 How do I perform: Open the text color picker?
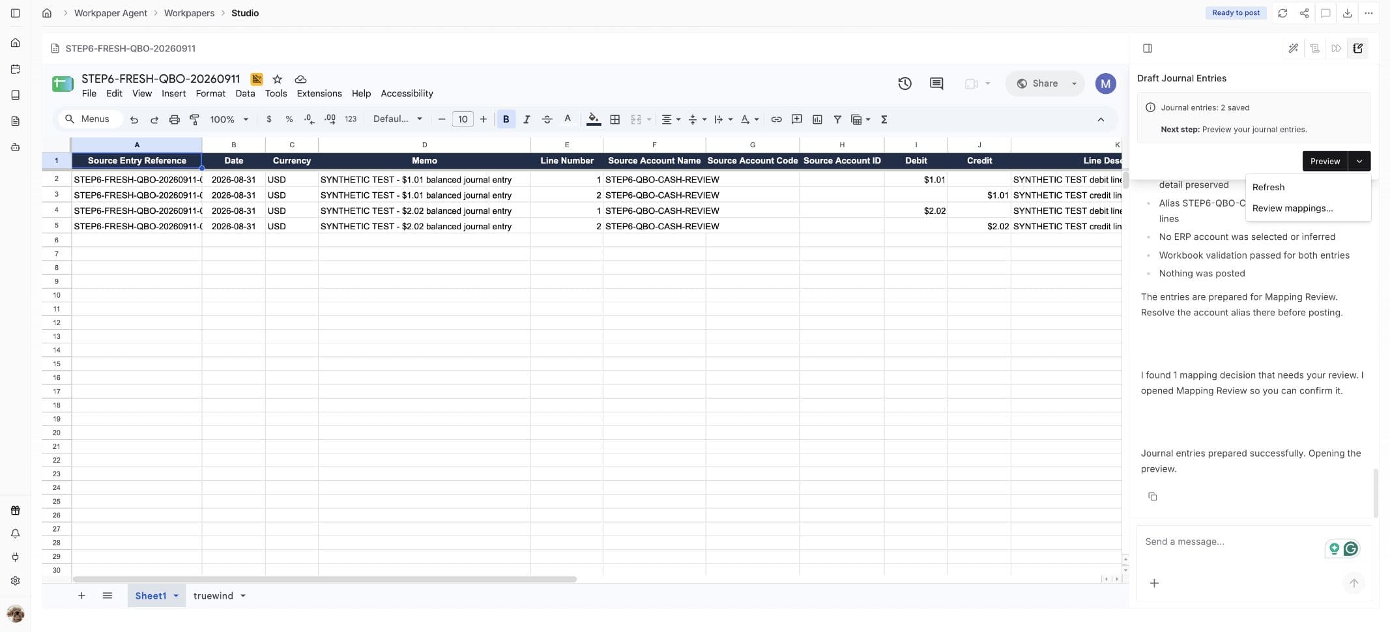click(x=568, y=119)
